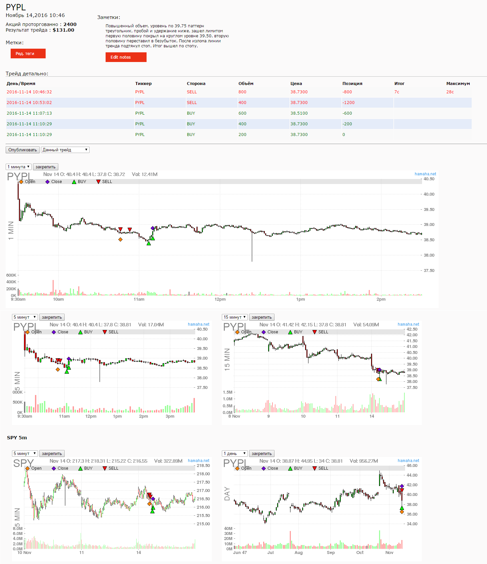Select the trade row timed 10:53:02
Screen dimensions: 487x564
click(x=239, y=103)
